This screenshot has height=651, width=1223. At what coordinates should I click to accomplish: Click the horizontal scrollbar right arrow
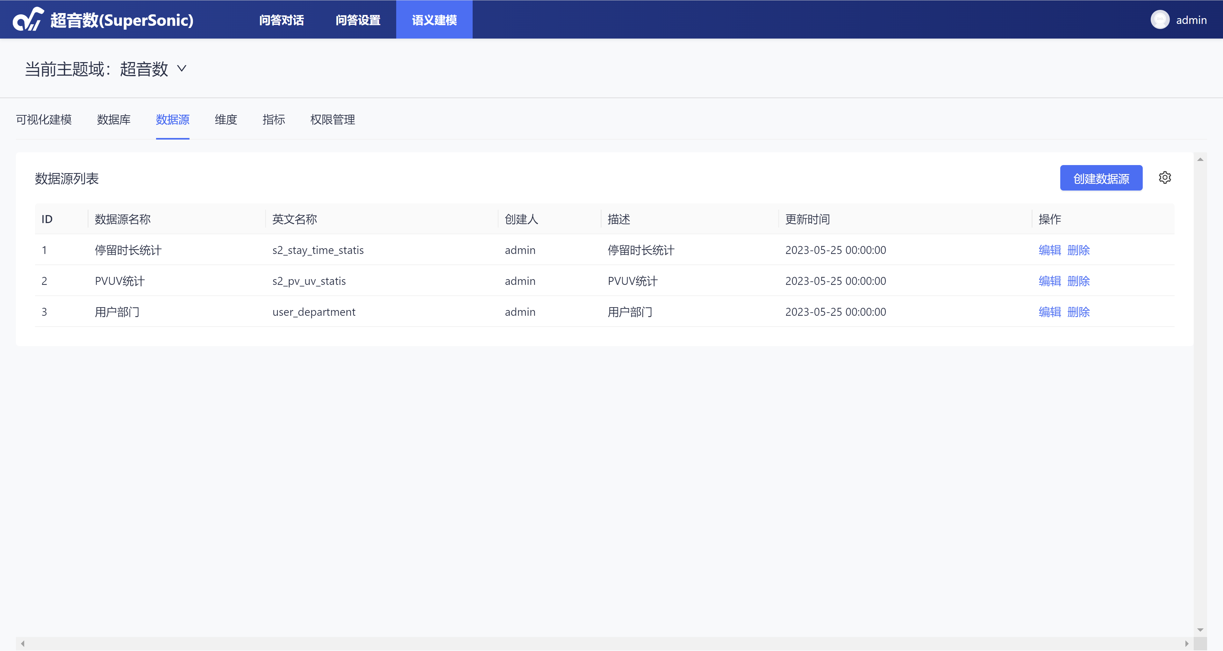click(x=1186, y=643)
